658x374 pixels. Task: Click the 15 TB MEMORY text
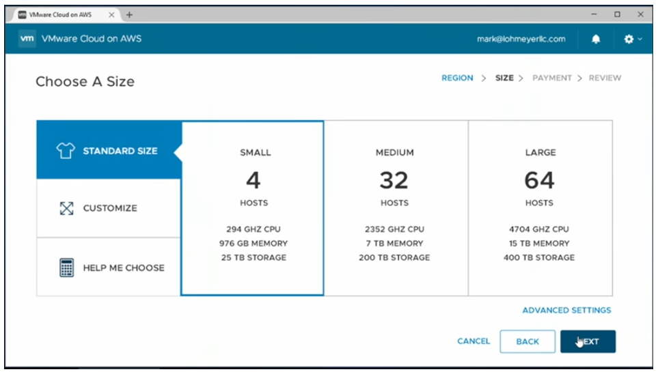[539, 244]
